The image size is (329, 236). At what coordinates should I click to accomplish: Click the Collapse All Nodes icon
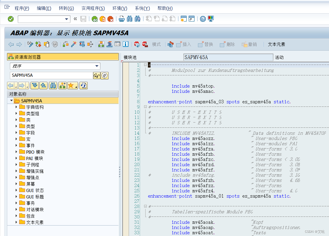(x=43, y=86)
